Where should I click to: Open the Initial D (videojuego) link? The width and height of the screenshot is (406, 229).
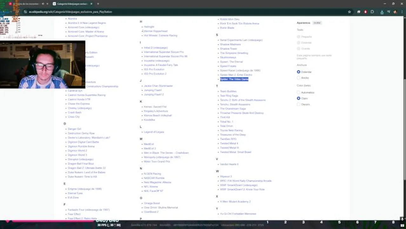click(156, 48)
